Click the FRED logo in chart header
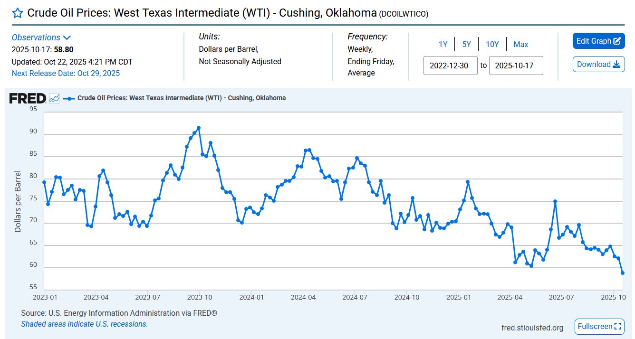Viewport: 635px width, 339px height. coord(28,98)
